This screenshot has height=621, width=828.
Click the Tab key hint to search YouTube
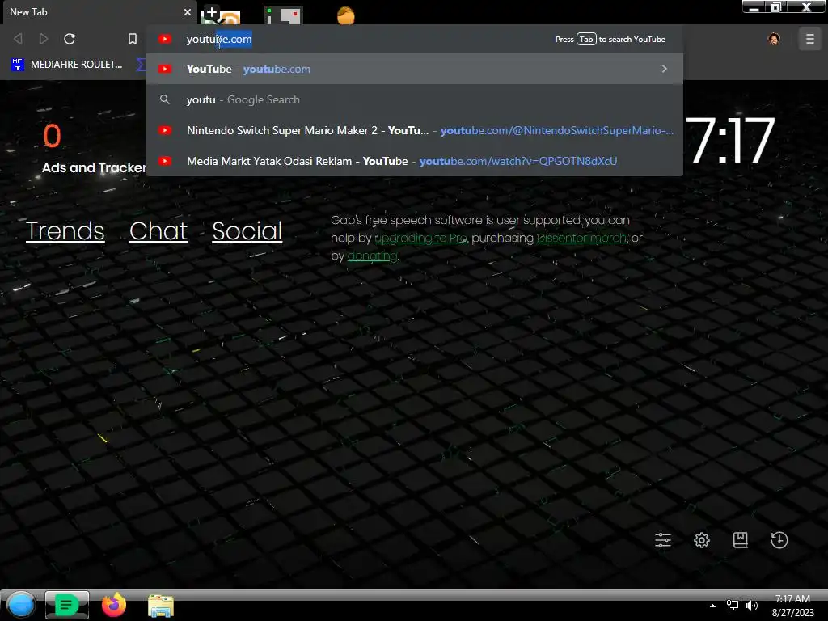pos(586,39)
